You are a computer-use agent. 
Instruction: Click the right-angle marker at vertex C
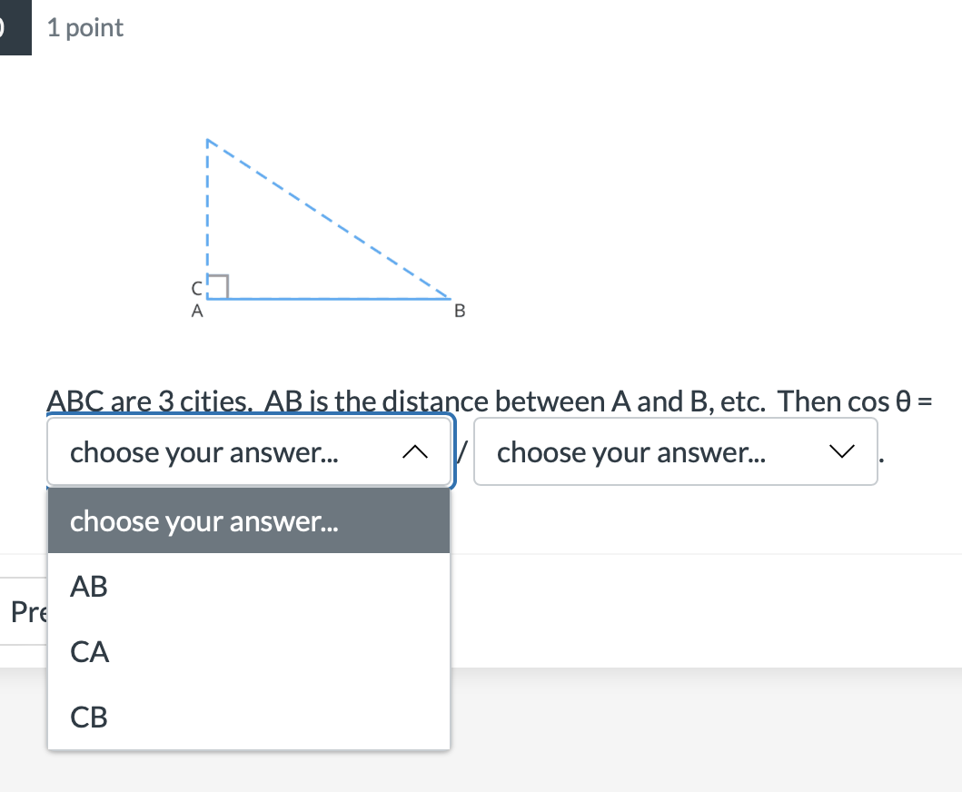pos(217,284)
